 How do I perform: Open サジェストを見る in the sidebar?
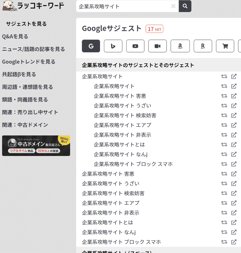(27, 24)
